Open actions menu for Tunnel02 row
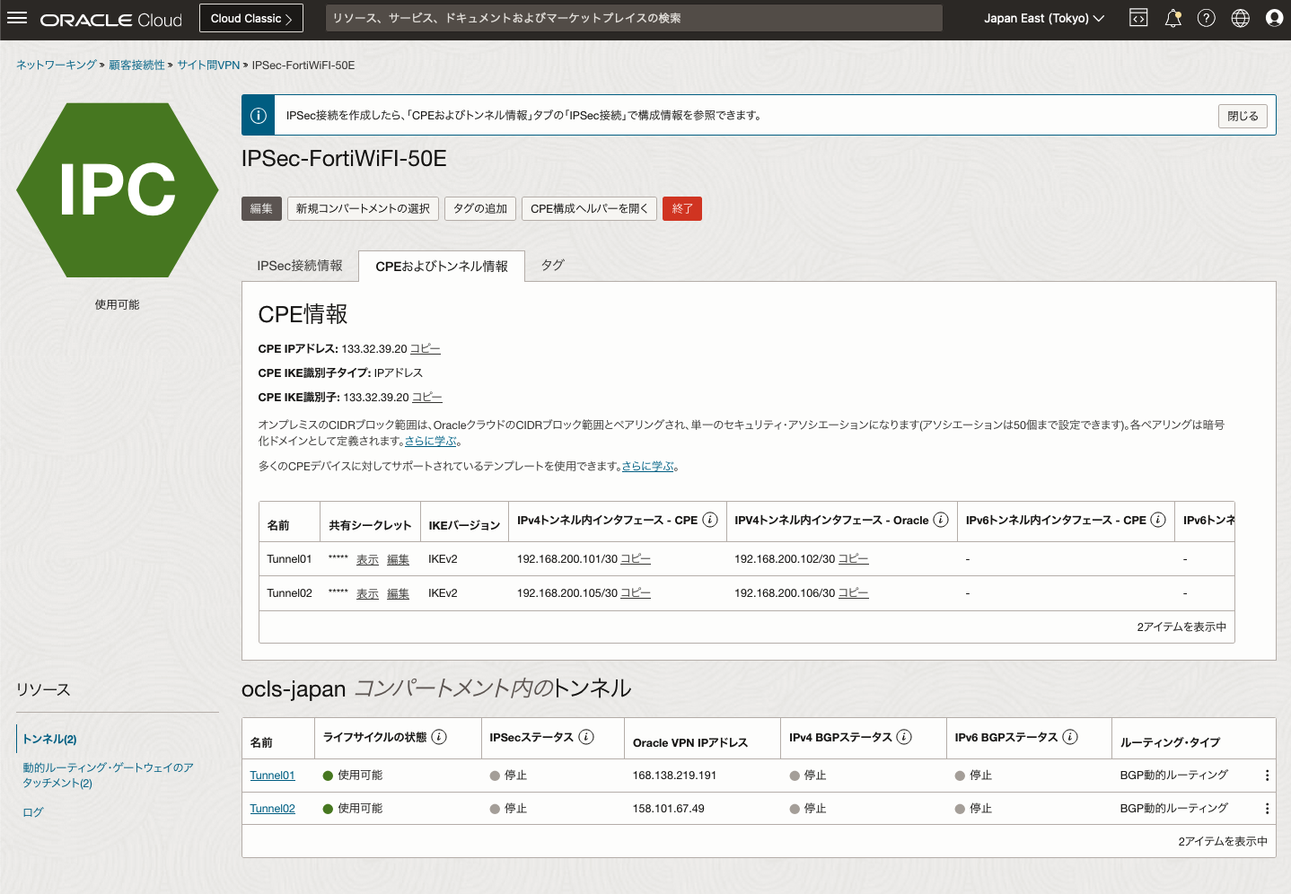The height and width of the screenshot is (894, 1291). 1267,809
